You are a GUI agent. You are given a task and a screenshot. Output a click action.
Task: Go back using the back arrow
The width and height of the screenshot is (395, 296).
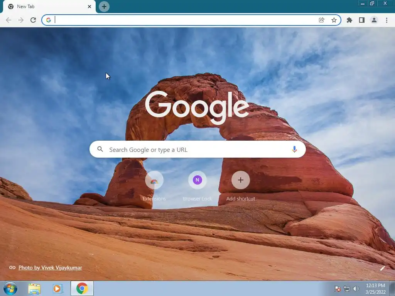pos(8,20)
